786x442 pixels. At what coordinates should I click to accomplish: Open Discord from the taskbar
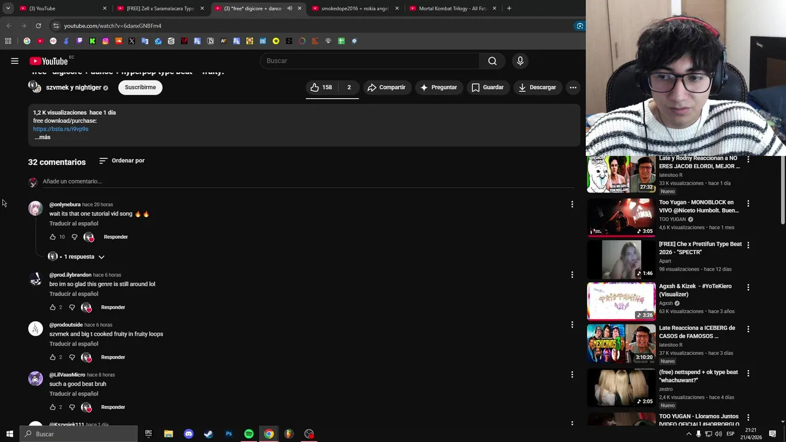coord(189,434)
